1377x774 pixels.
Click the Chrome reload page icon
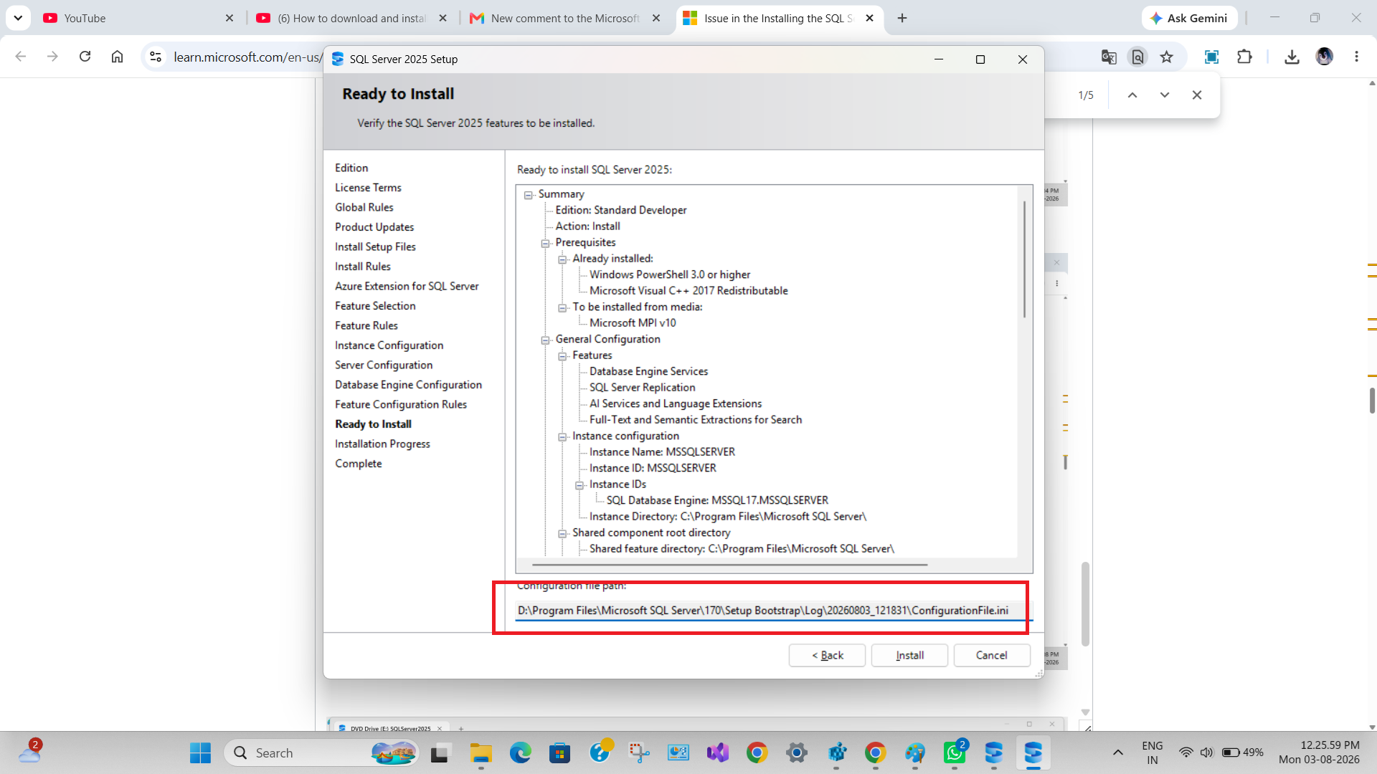85,57
